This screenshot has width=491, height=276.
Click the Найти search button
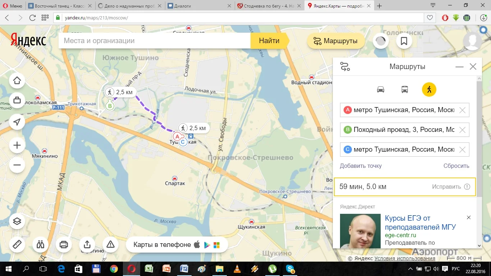click(x=270, y=41)
